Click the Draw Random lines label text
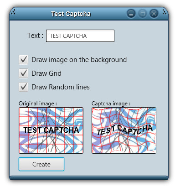The height and width of the screenshot is (187, 175). point(61,87)
